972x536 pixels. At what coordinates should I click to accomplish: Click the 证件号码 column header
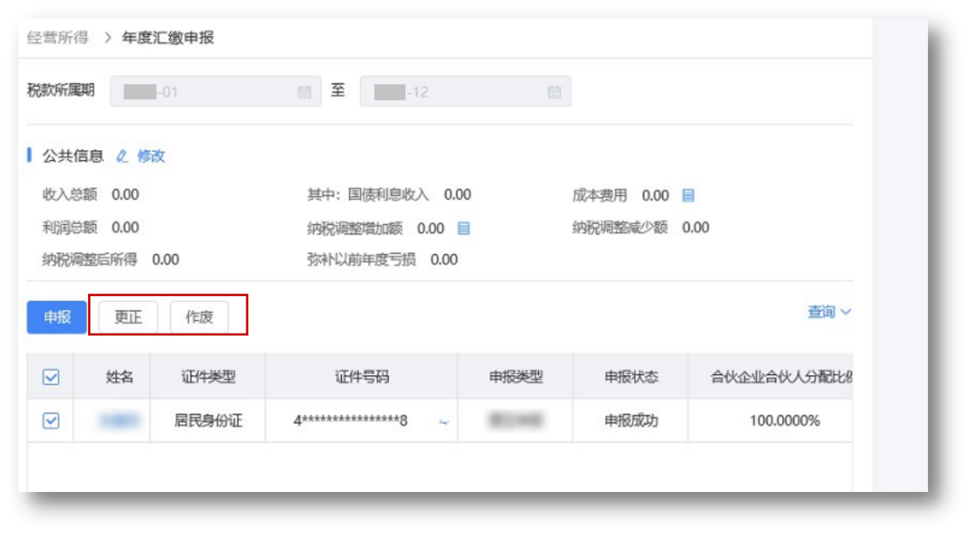point(362,377)
